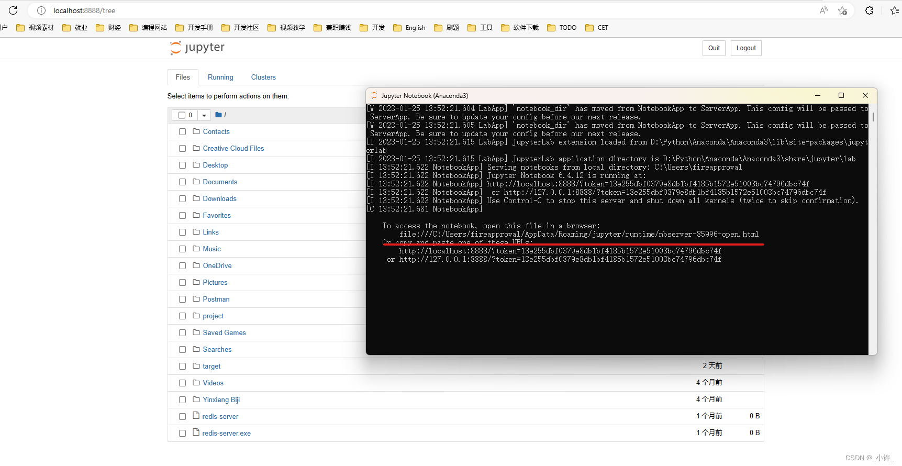The height and width of the screenshot is (466, 902).
Task: Click the Logout button
Action: (746, 48)
